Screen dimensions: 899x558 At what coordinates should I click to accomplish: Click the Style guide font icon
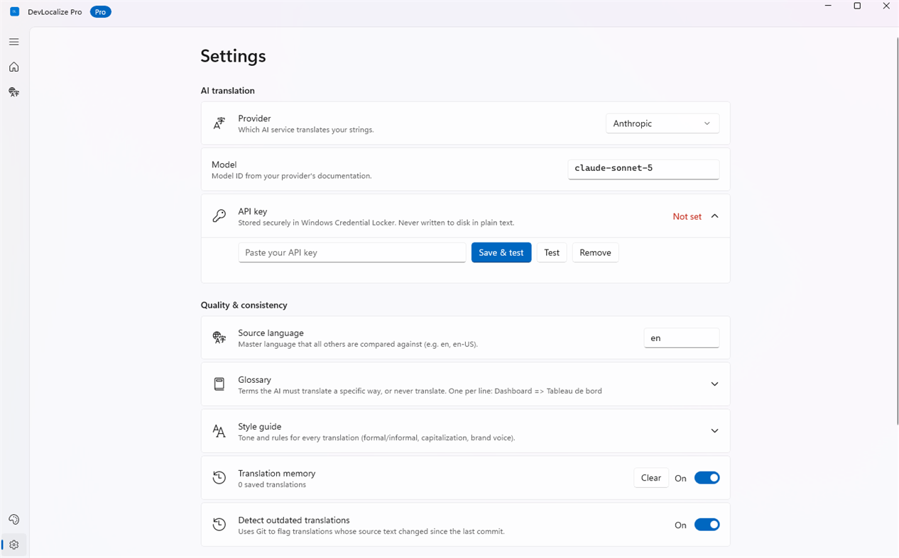[x=219, y=431]
